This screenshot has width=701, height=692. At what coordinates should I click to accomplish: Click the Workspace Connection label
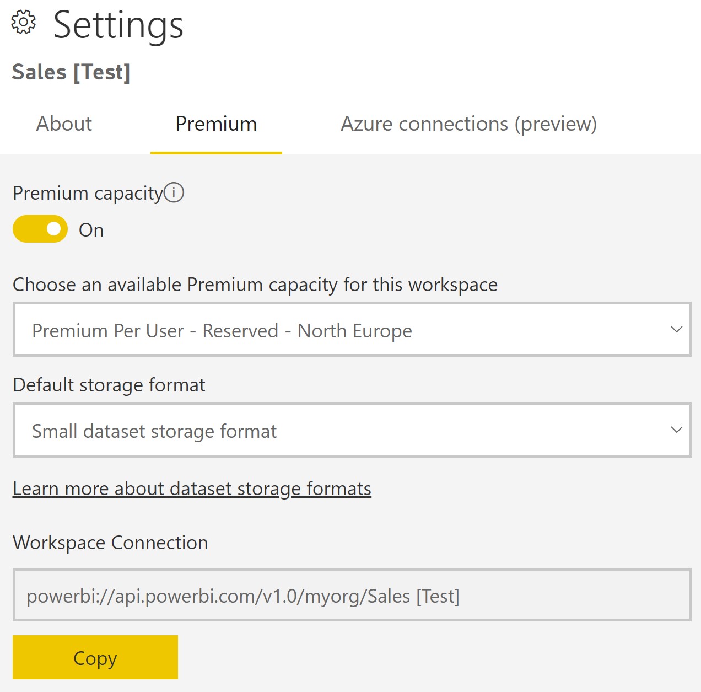[x=110, y=543]
